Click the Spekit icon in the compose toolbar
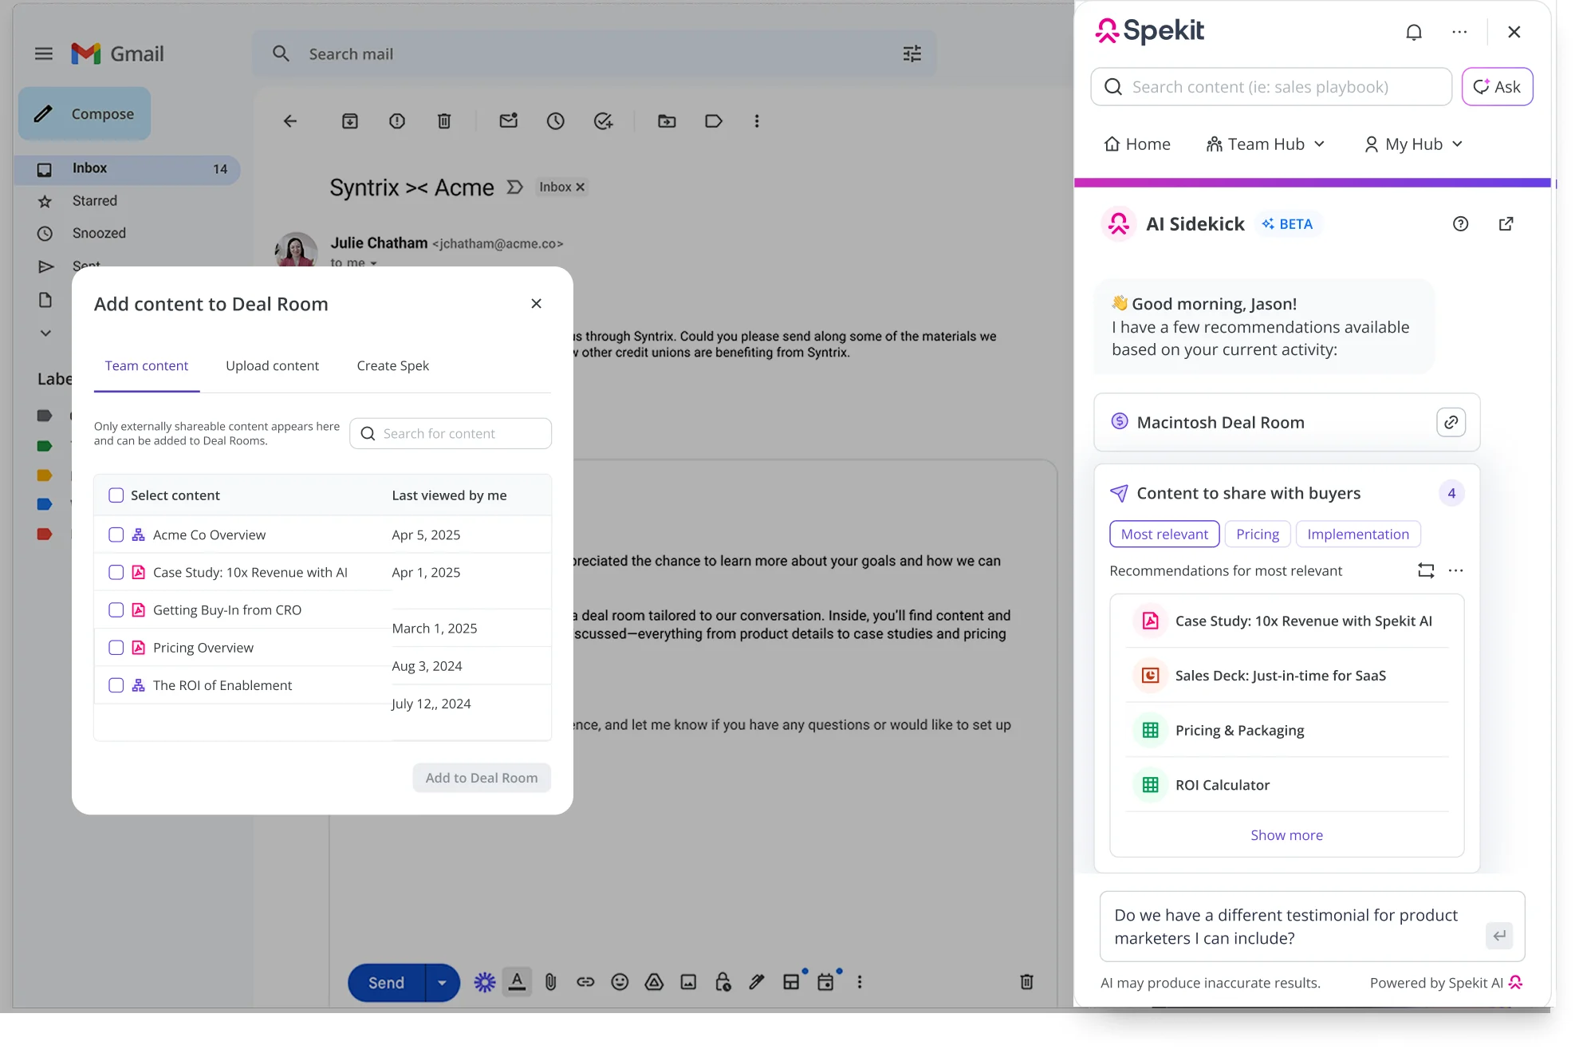The image size is (1579, 1053). click(485, 982)
